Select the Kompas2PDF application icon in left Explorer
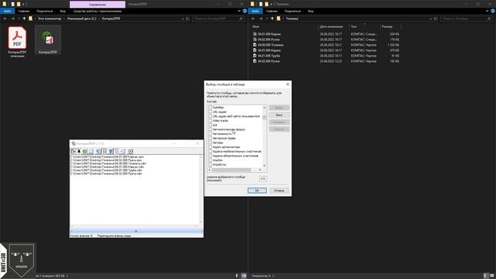Image resolution: width=496 pixels, height=279 pixels. [x=48, y=40]
